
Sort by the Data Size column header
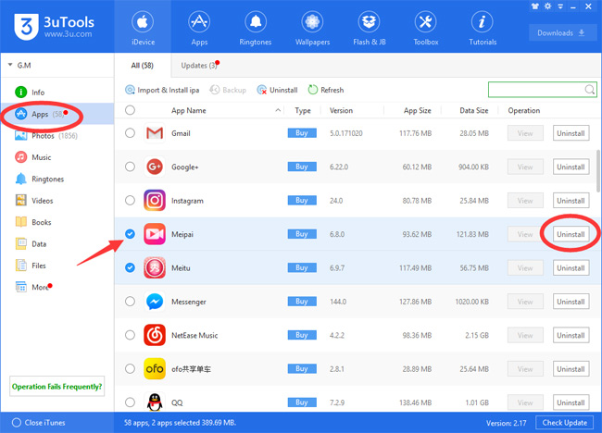pos(474,110)
